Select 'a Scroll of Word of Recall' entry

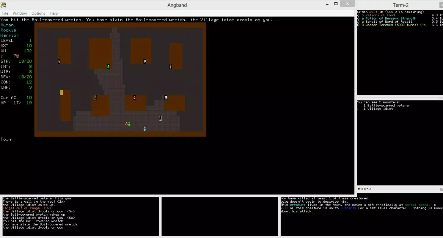point(387,22)
